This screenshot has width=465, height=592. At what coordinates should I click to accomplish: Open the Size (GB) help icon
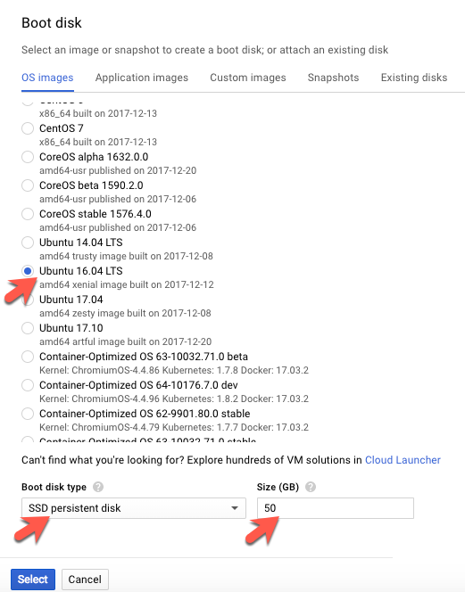click(x=311, y=487)
